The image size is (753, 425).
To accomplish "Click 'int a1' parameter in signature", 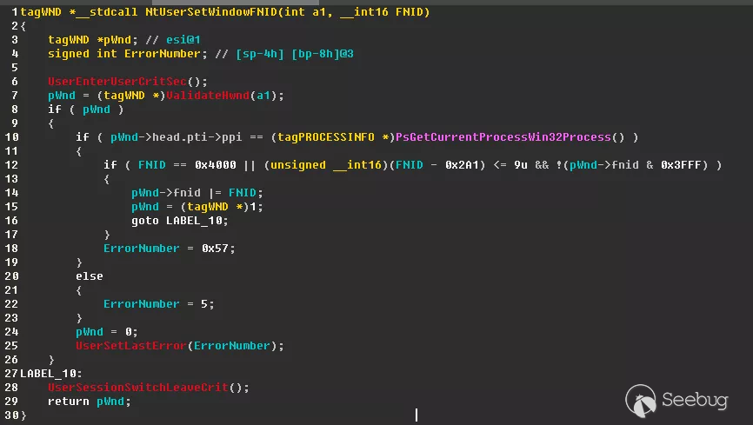I will 305,11.
